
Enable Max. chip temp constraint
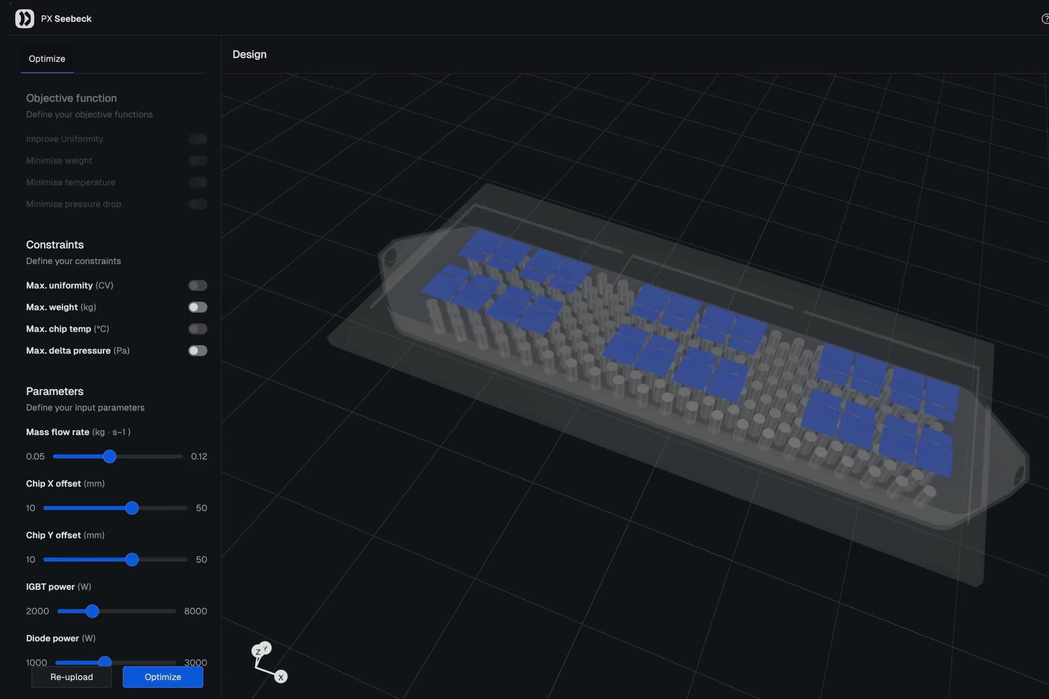click(x=198, y=329)
